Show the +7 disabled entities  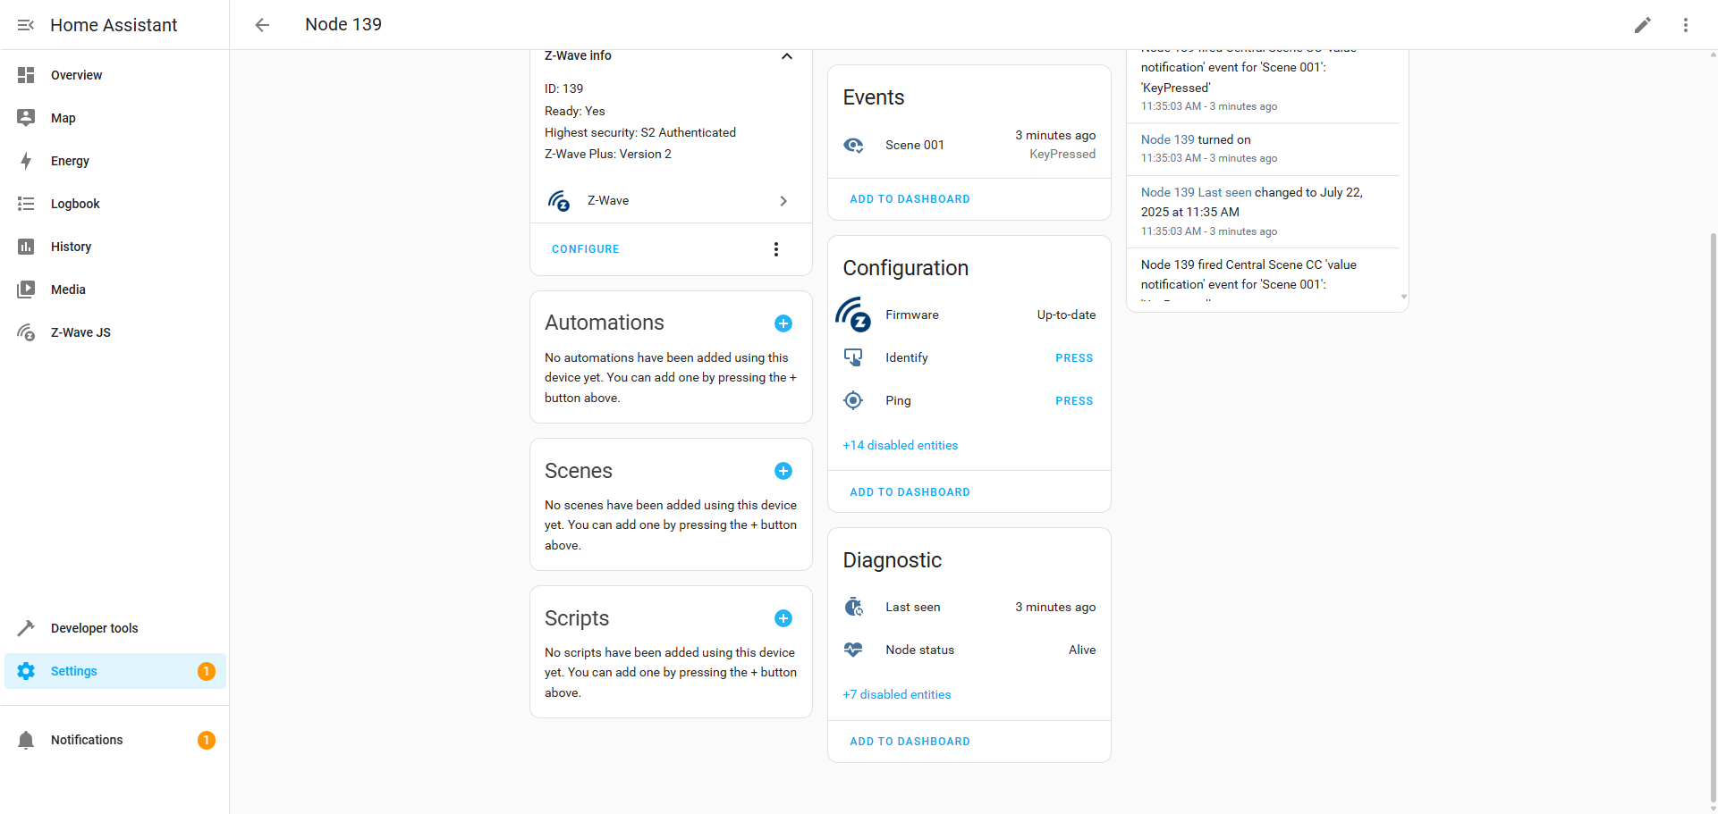click(897, 694)
